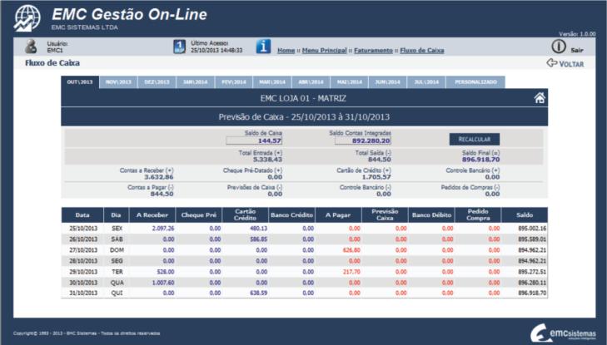Click Total Entrada value 5.338,43
This screenshot has width=607, height=345.
pos(267,160)
